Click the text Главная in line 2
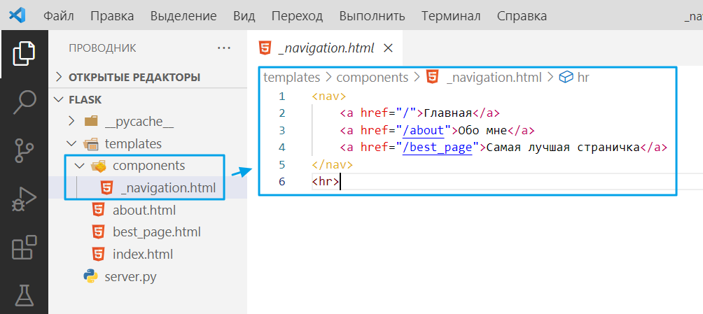This screenshot has width=703, height=314. (x=448, y=113)
